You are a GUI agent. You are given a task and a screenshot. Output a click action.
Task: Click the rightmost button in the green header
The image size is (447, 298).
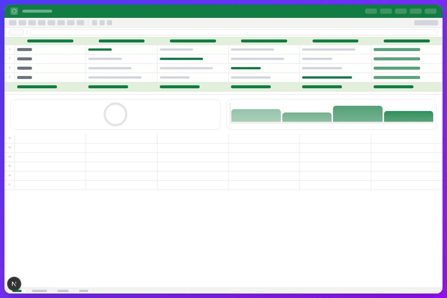pyautogui.click(x=431, y=11)
